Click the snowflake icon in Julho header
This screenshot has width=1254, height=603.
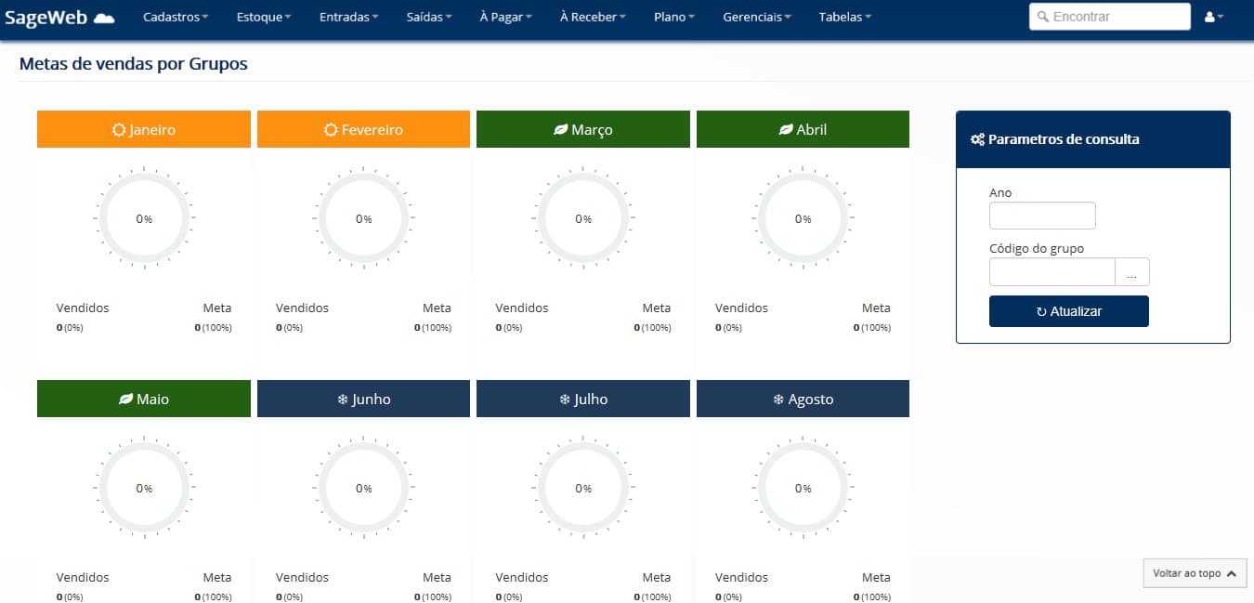[565, 400]
